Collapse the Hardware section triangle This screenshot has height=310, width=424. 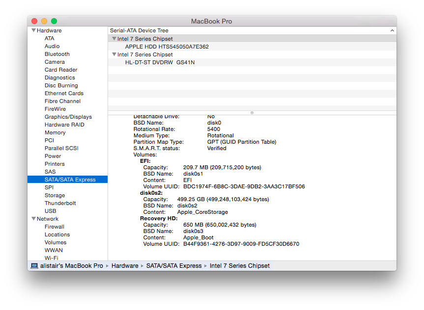[x=34, y=30]
